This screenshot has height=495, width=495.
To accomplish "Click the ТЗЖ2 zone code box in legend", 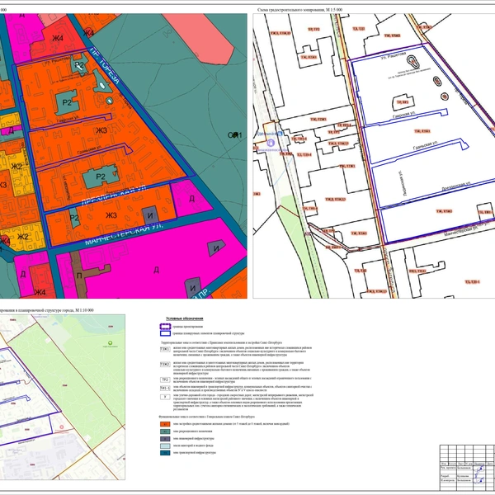I will [165, 365].
